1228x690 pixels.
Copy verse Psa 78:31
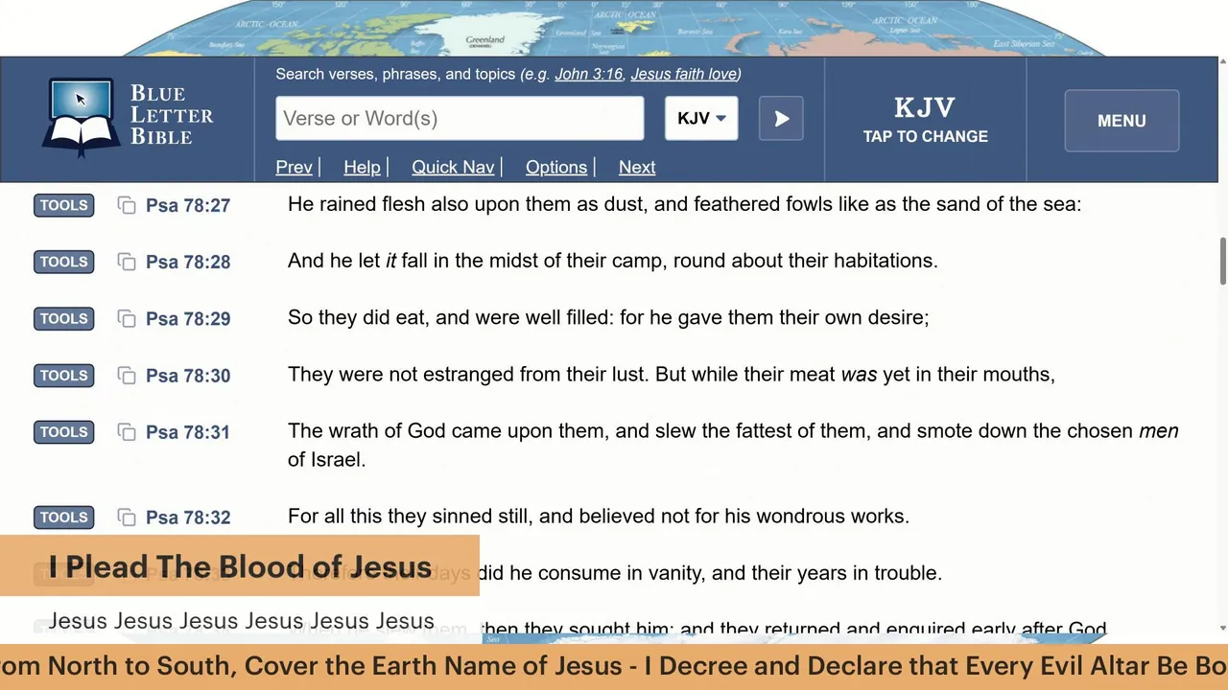click(x=127, y=432)
